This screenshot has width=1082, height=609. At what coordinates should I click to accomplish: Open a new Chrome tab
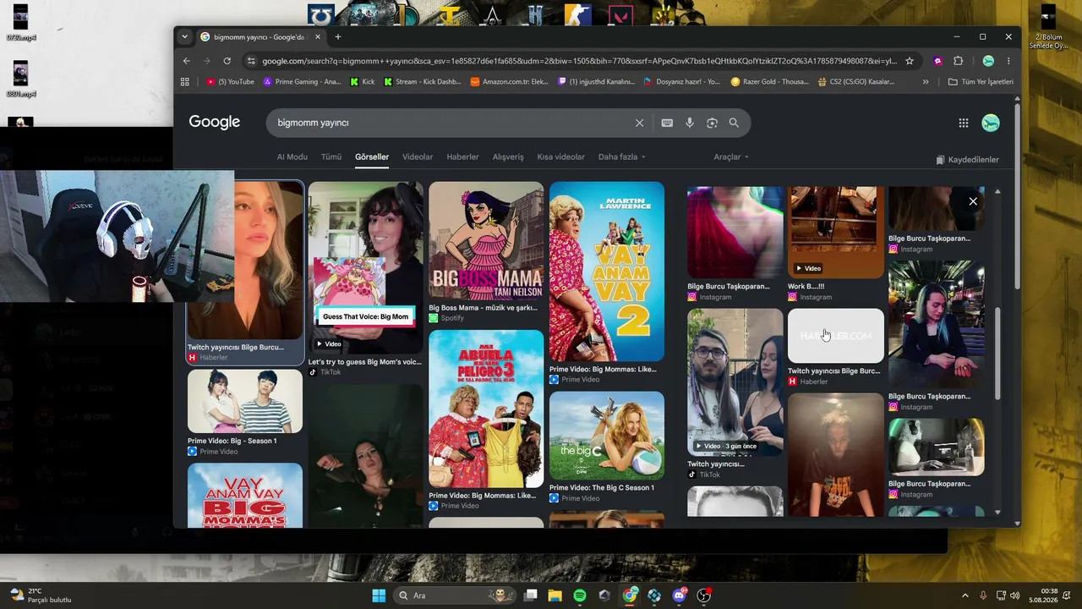(337, 37)
